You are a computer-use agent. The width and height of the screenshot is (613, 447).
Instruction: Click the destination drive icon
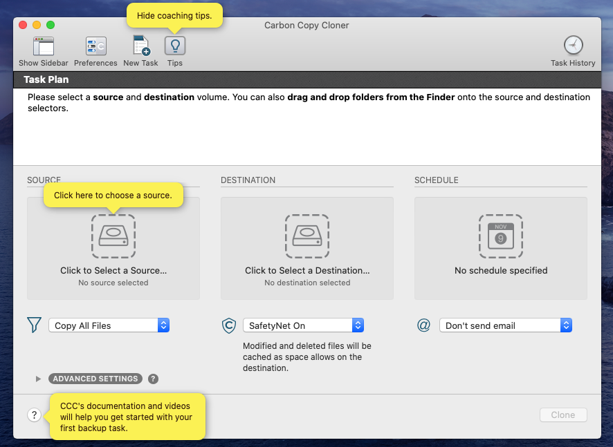point(307,236)
